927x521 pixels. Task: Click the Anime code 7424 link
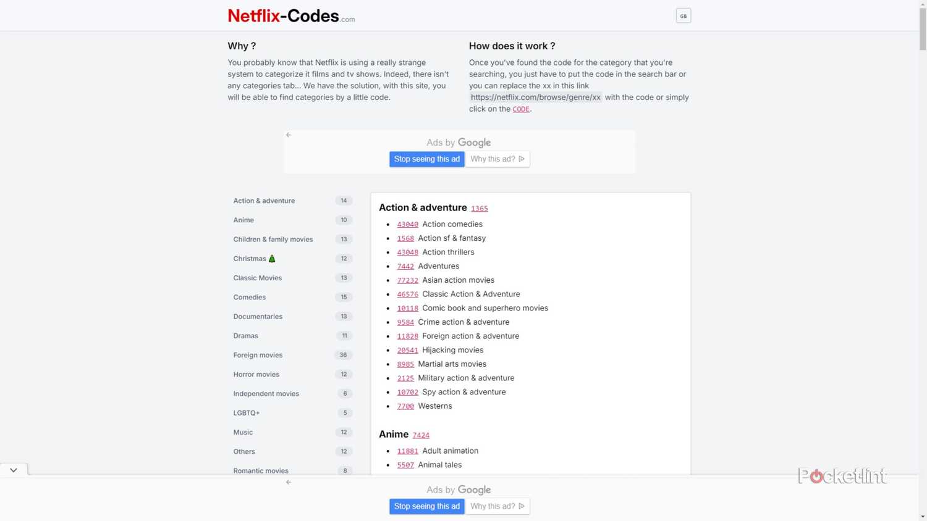[x=421, y=435]
